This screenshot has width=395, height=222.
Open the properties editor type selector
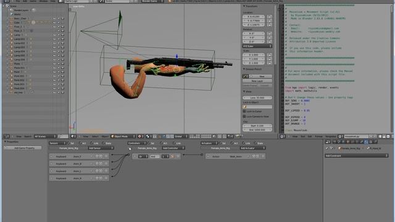click(x=328, y=142)
